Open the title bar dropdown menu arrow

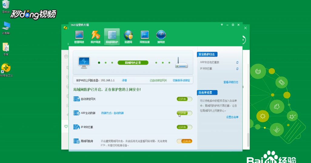pyautogui.click(x=222, y=25)
